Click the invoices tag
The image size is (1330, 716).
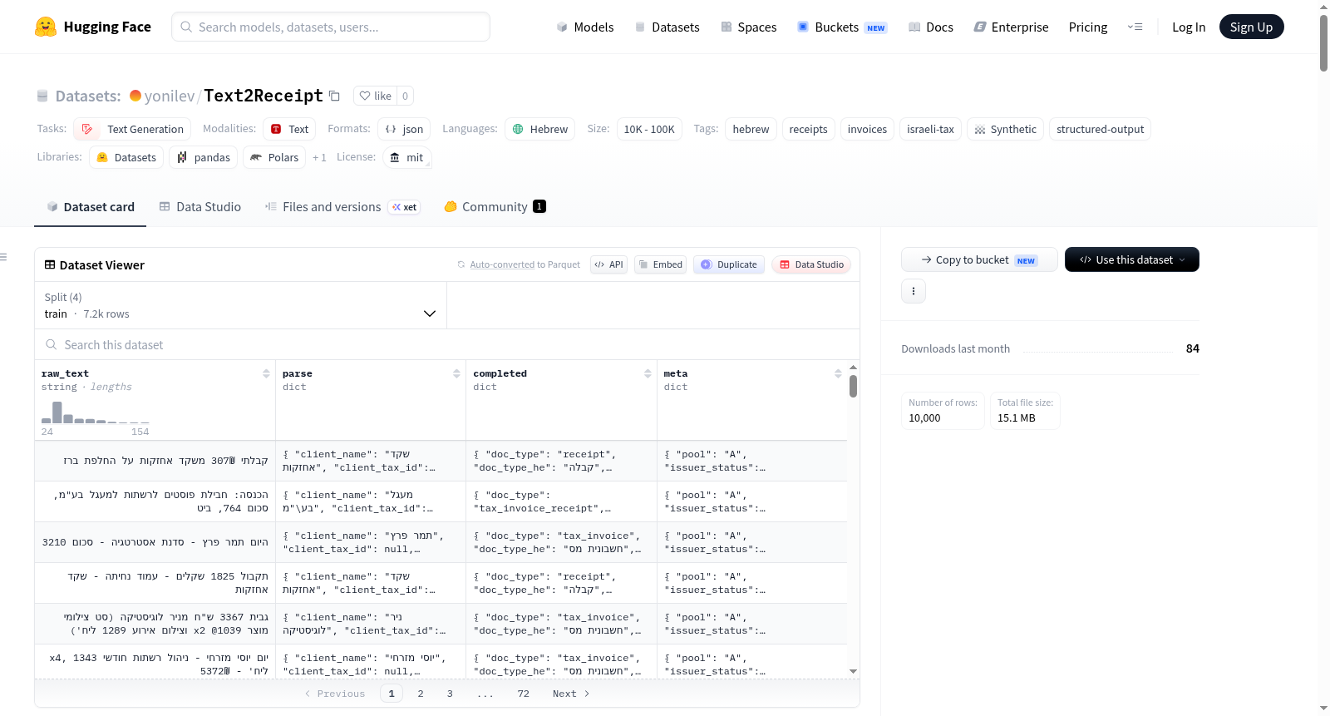click(867, 129)
